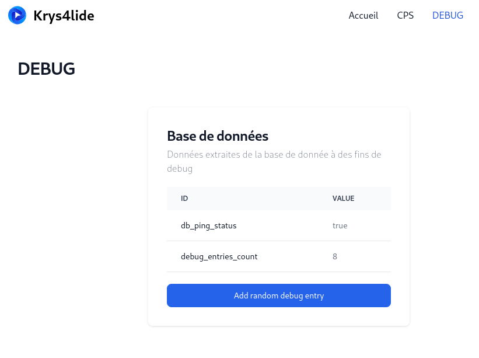The image size is (479, 358).
Task: Click the Krys4lide brand name
Action: tap(64, 16)
